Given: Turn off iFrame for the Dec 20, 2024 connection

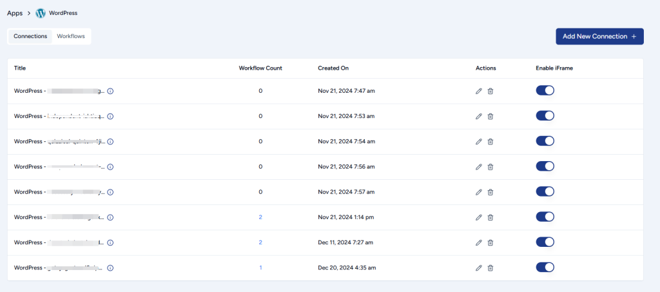Looking at the screenshot, I should [545, 268].
